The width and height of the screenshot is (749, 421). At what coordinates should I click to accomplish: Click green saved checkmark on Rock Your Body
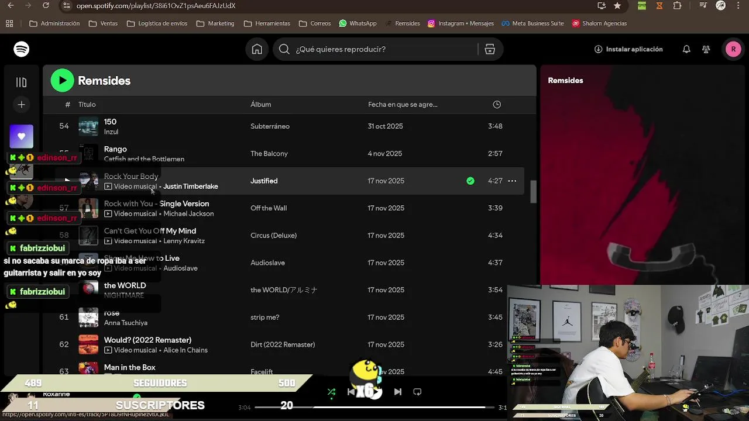(470, 181)
